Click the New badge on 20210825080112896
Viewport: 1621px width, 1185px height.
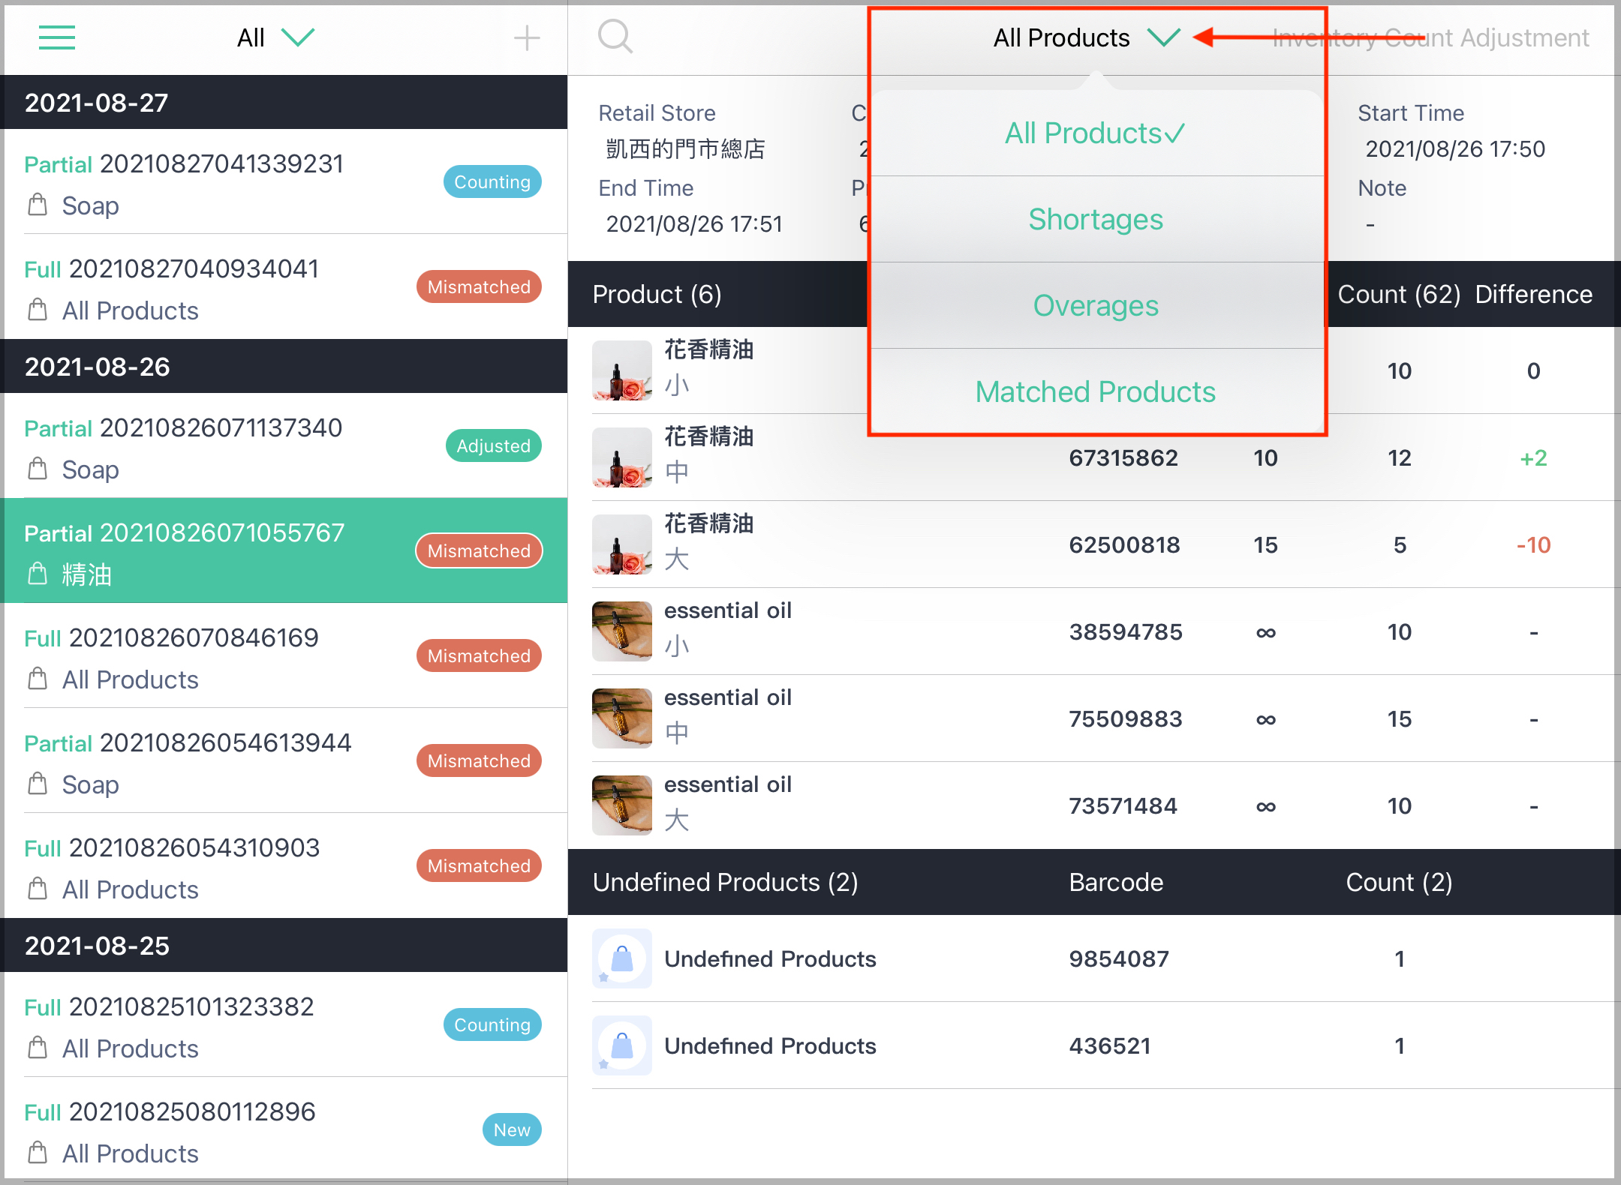coord(511,1129)
